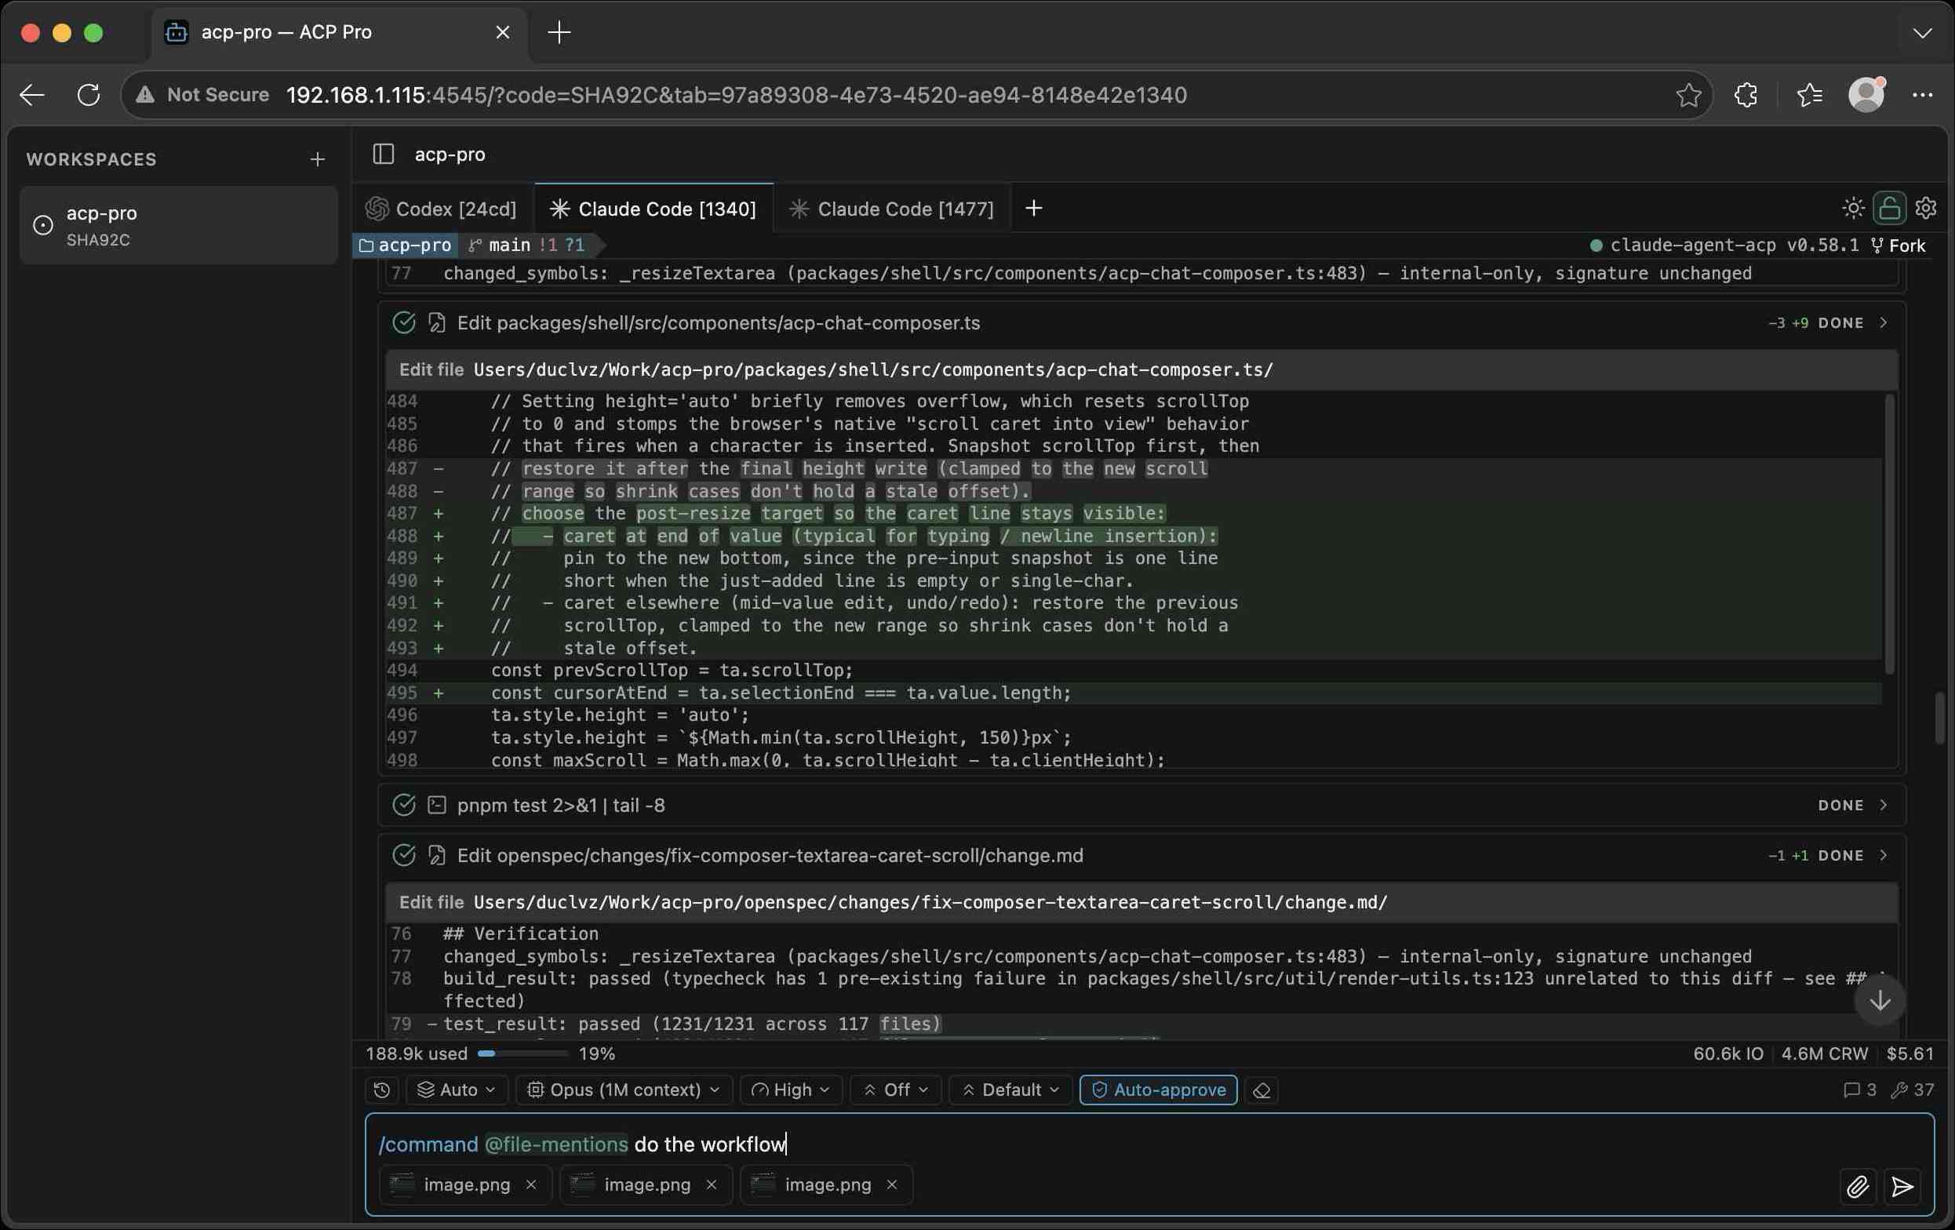Select the acp-pro SHA92C workspace
Image resolution: width=1955 pixels, height=1230 pixels.
179,226
